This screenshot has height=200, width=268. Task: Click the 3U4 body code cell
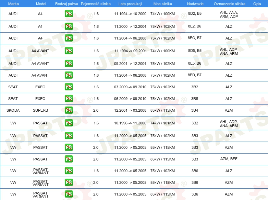(195, 110)
